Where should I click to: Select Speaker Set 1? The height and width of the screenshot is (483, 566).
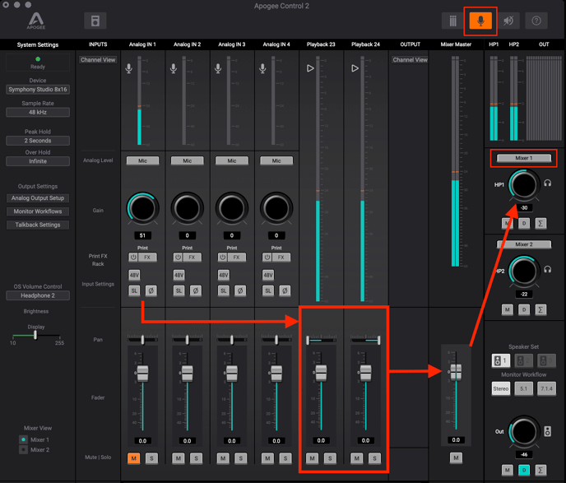(501, 360)
